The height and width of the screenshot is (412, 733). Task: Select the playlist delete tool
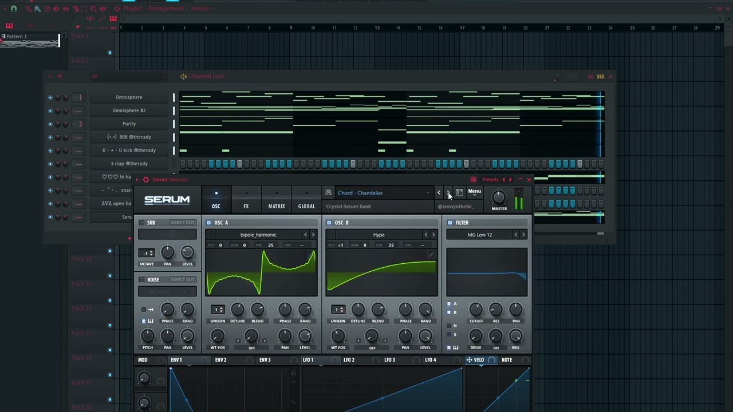tap(47, 9)
